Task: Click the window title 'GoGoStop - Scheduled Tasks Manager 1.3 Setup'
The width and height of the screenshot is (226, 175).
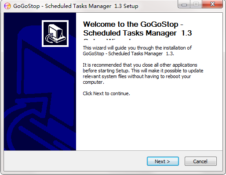Action: pyautogui.click(x=76, y=6)
